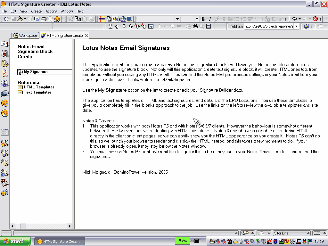This screenshot has width=328, height=246.
Task: Open the '9 for Line' status dropdown
Action: pos(308,233)
